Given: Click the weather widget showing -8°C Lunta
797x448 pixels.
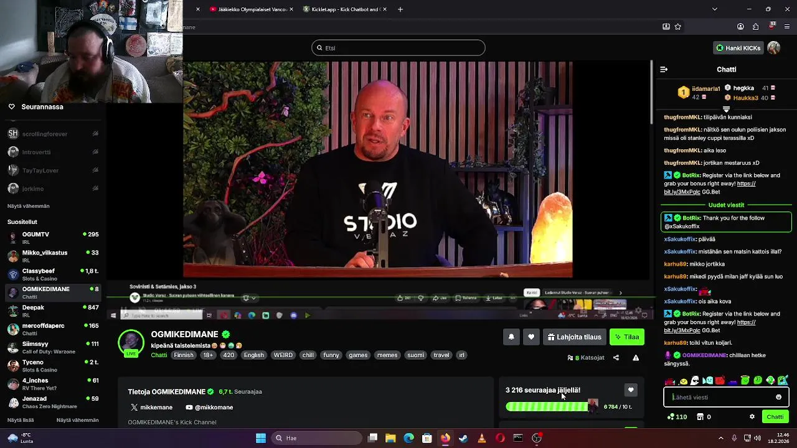Looking at the screenshot, I should [x=21, y=438].
